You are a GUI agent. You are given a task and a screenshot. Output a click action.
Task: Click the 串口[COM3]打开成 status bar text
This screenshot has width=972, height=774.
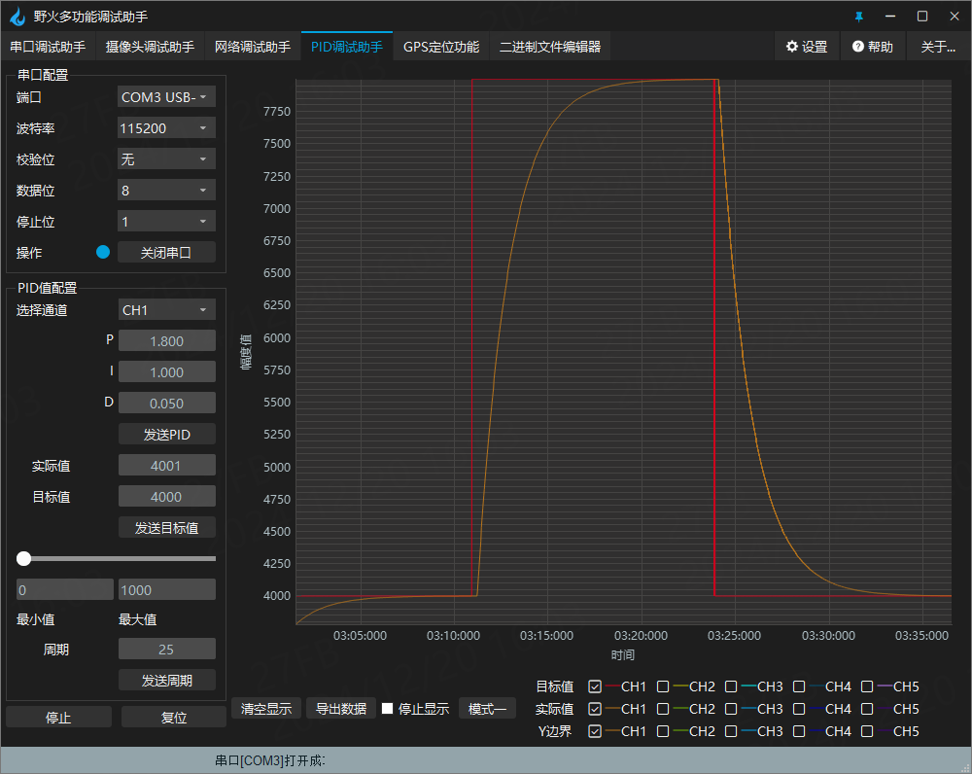[x=269, y=761]
